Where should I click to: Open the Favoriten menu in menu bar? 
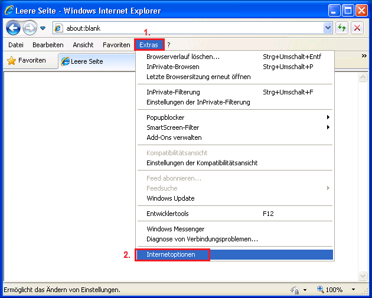(x=116, y=45)
